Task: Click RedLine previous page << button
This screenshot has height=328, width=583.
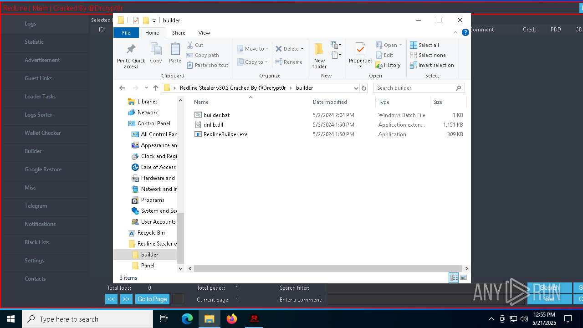Action: (x=111, y=299)
